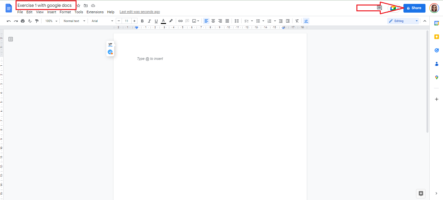Click the print icon in toolbar
Screen dimensions: 443x200
point(23,21)
